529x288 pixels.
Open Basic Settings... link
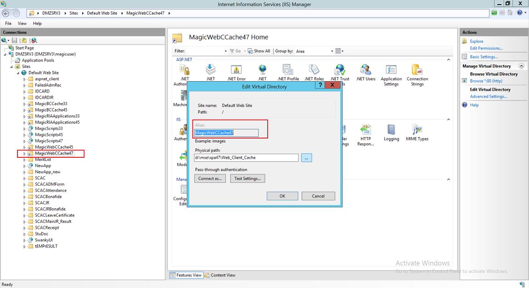tap(484, 57)
